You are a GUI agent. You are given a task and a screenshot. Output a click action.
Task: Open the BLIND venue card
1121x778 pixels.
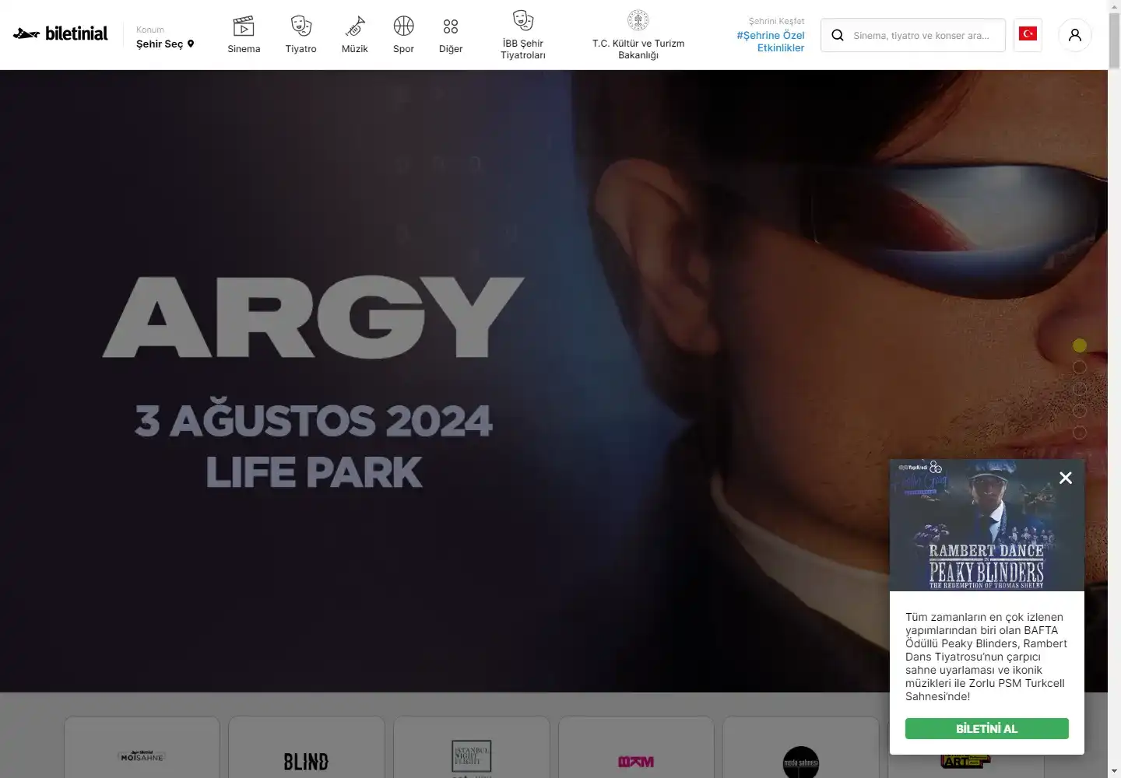(307, 748)
